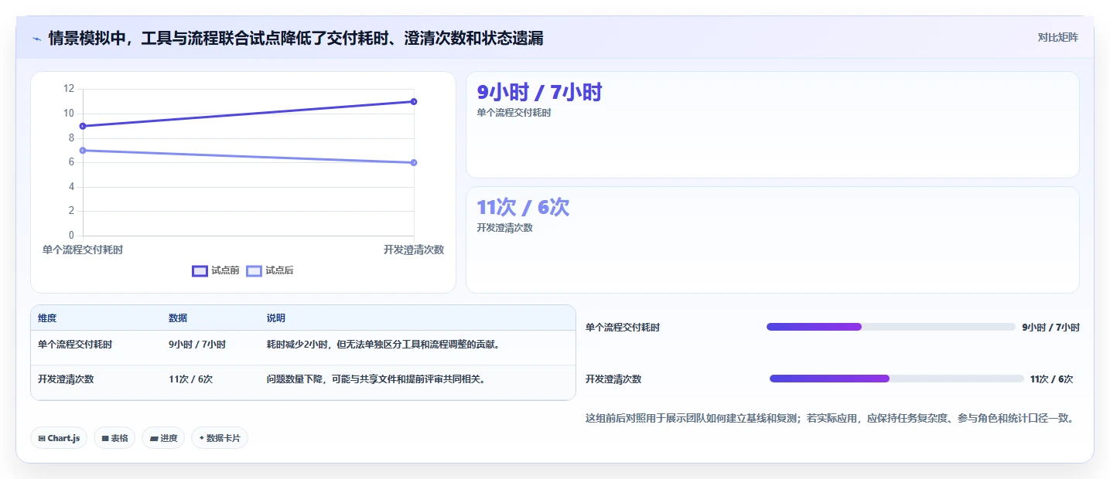
Task: Click the 开发澄清次数 chart x-axis label
Action: click(414, 250)
